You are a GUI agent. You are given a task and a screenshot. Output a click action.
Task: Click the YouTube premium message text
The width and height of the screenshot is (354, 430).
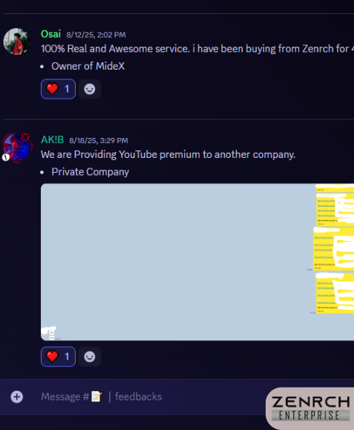168,154
